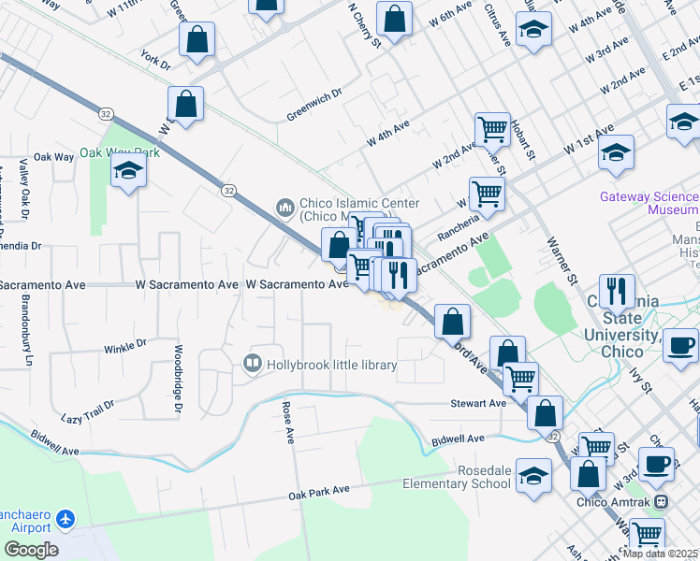Select shopping bag marker on Nord Ave
This screenshot has height=561, width=700.
click(452, 323)
